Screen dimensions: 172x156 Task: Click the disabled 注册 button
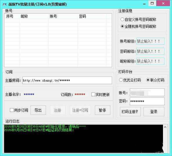tap(58, 110)
